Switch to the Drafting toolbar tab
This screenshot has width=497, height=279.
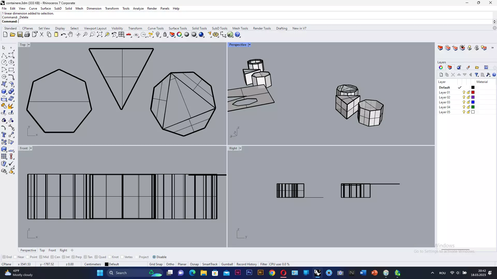281,28
